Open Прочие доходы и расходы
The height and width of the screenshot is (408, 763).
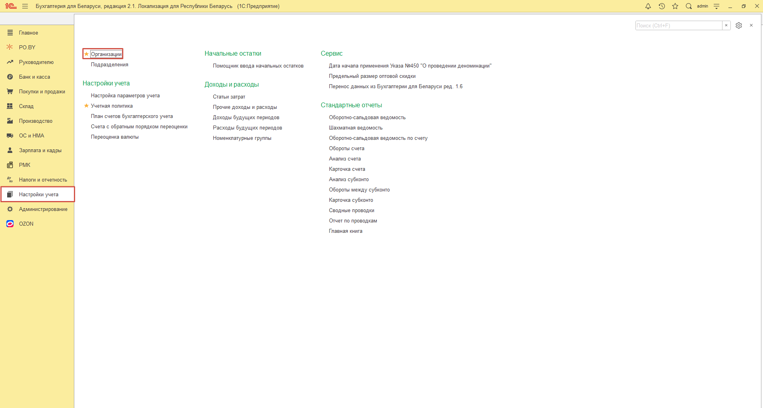coord(245,107)
